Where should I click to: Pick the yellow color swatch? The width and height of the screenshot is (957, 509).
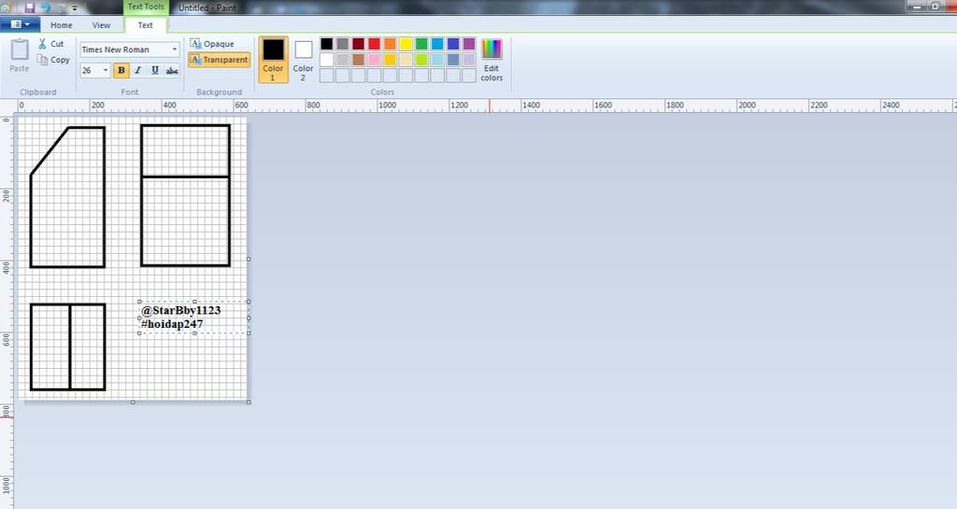point(406,44)
